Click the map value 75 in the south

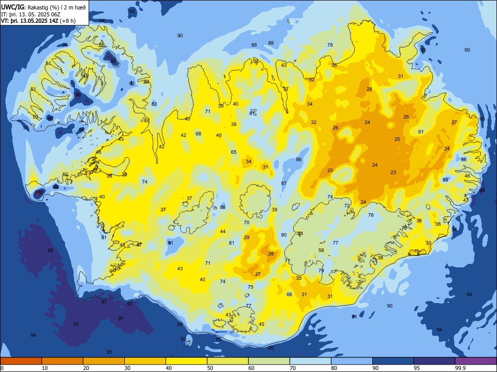[x=250, y=287]
